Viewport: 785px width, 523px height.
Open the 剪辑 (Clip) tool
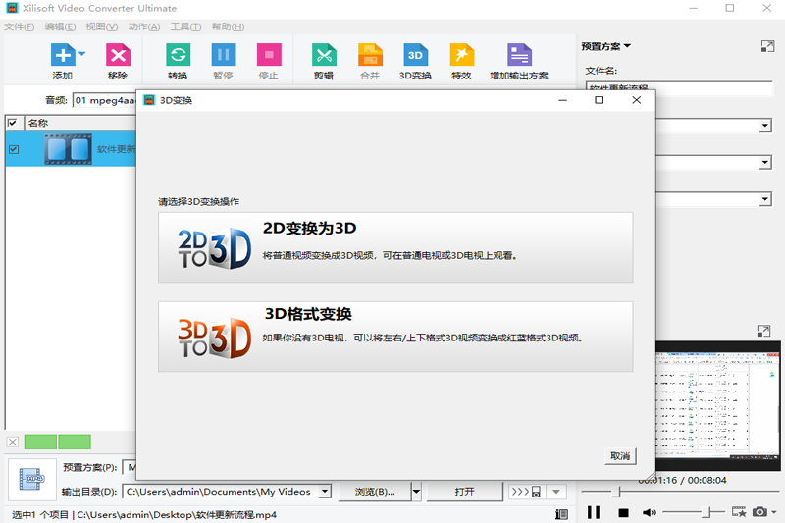click(324, 55)
